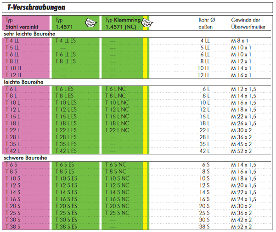Image resolution: width=276 pixels, height=232 pixels.
Task: Open the T 6 L NC part entry
Action: point(116,89)
